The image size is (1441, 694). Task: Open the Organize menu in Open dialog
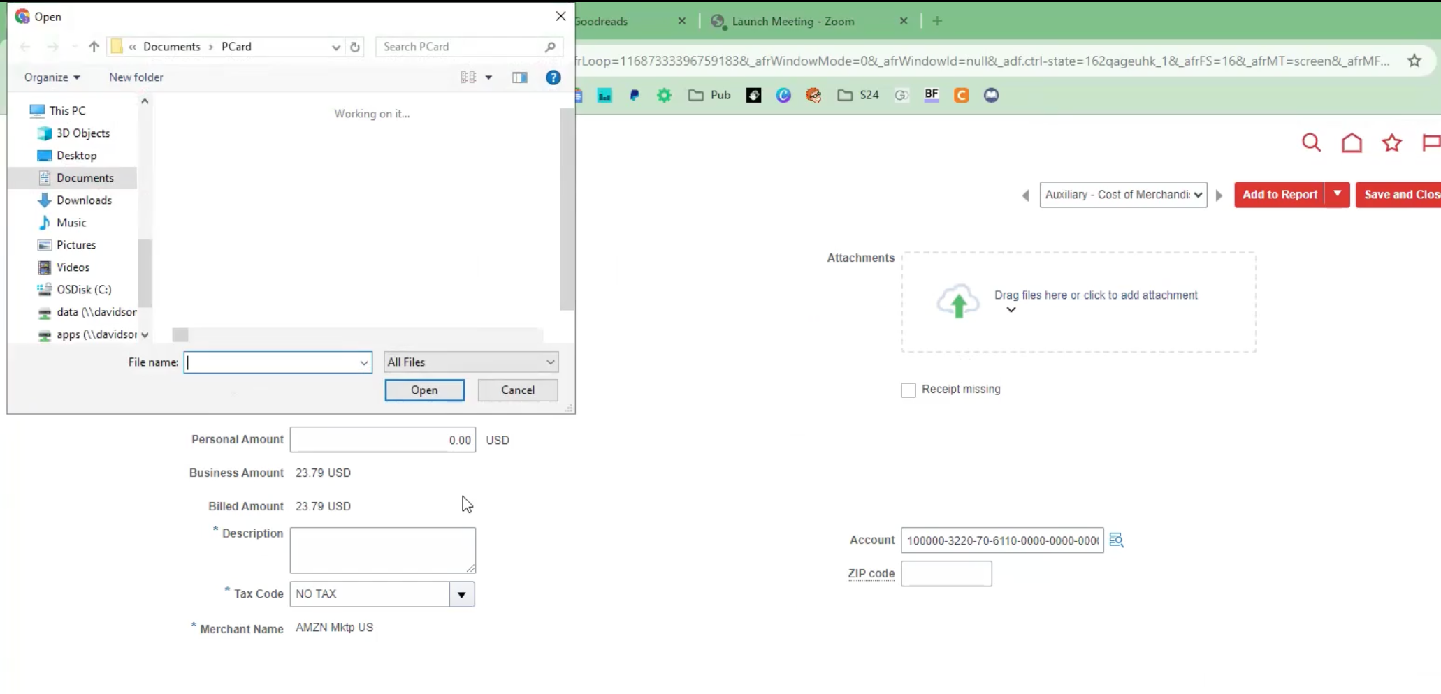tap(52, 77)
